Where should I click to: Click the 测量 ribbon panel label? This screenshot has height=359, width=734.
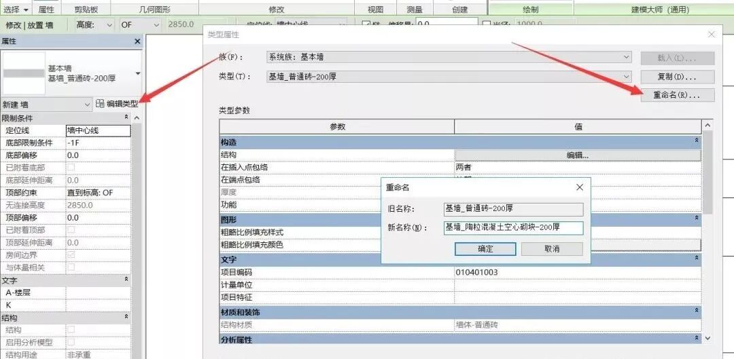pyautogui.click(x=415, y=10)
